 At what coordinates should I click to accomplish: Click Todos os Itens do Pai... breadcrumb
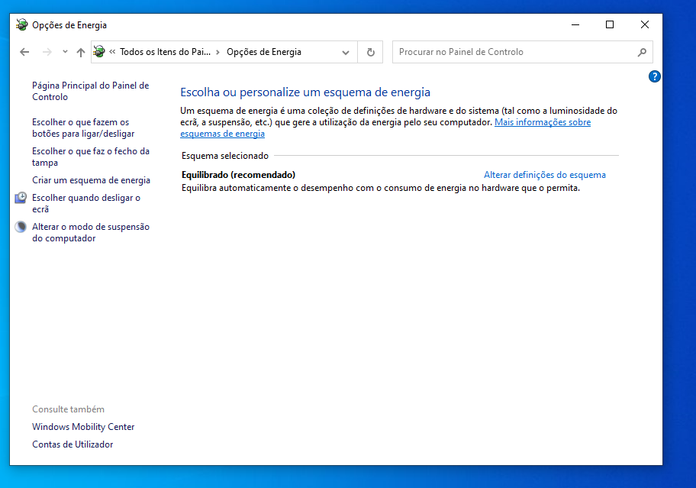point(165,52)
